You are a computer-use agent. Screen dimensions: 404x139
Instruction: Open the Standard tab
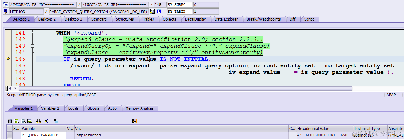[99, 19]
